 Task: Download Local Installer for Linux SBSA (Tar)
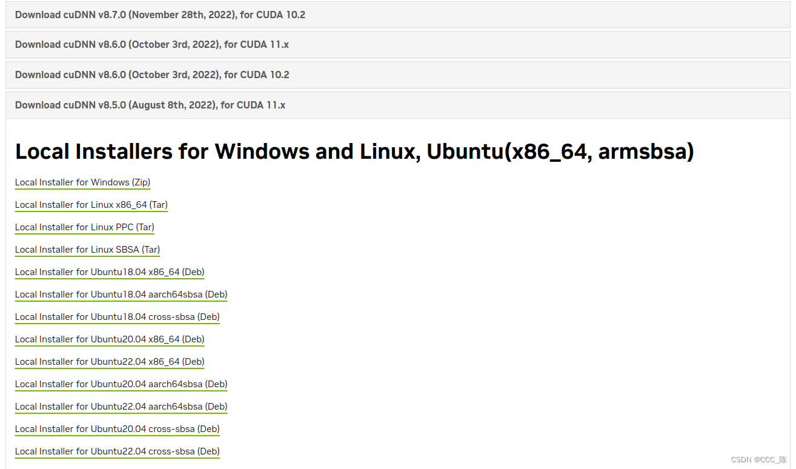87,249
